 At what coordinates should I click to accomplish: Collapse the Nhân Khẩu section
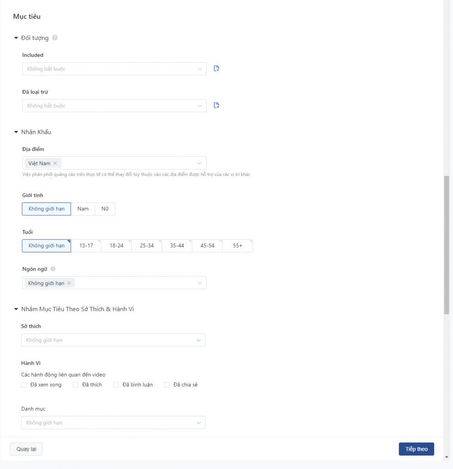16,132
